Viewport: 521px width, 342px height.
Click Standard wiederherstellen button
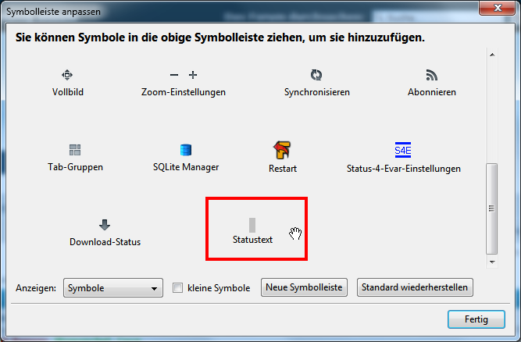point(415,288)
